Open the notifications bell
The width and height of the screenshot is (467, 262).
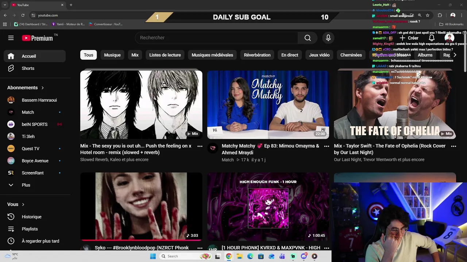[432, 38]
